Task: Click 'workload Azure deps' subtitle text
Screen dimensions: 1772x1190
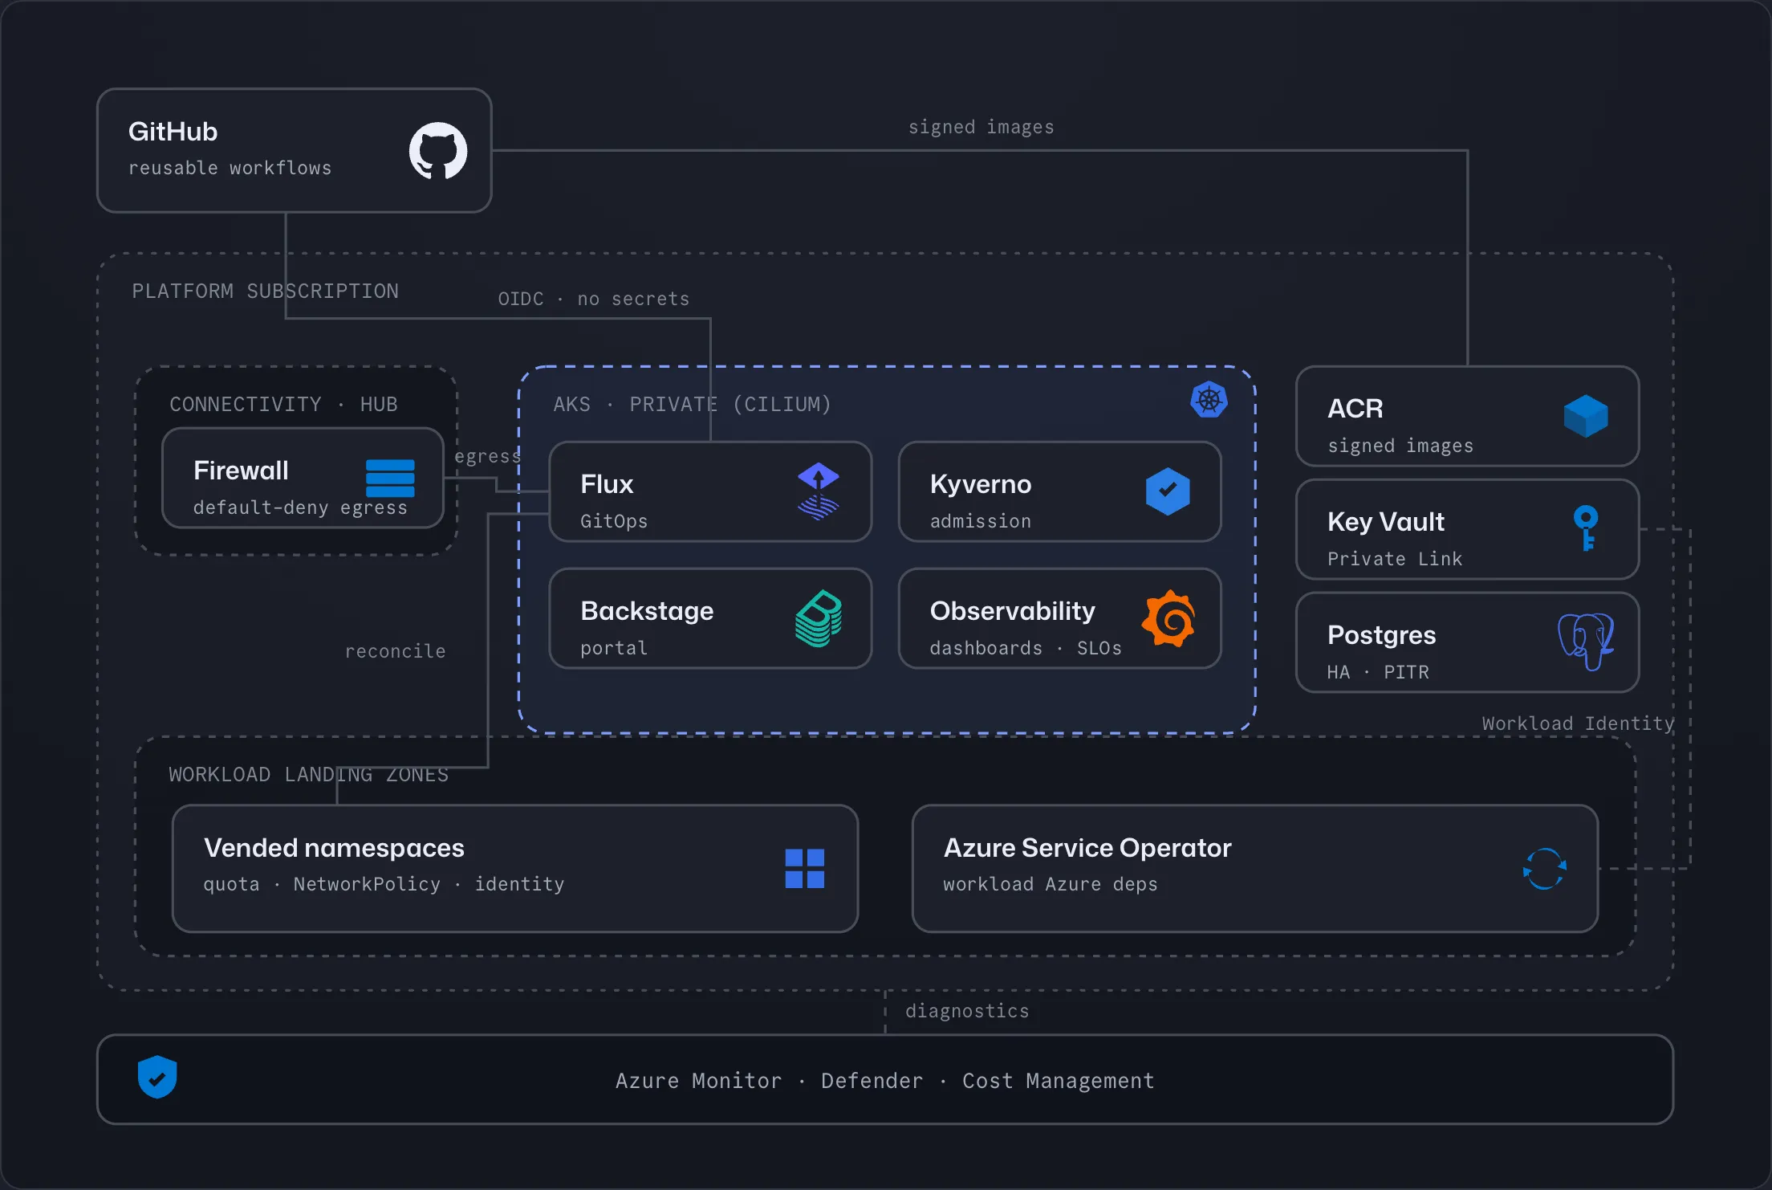Action: point(1050,884)
